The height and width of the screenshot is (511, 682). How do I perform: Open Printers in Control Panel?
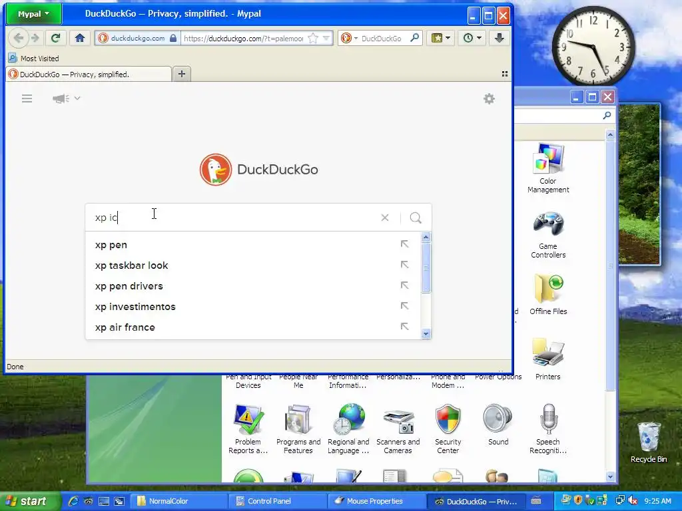(x=548, y=359)
